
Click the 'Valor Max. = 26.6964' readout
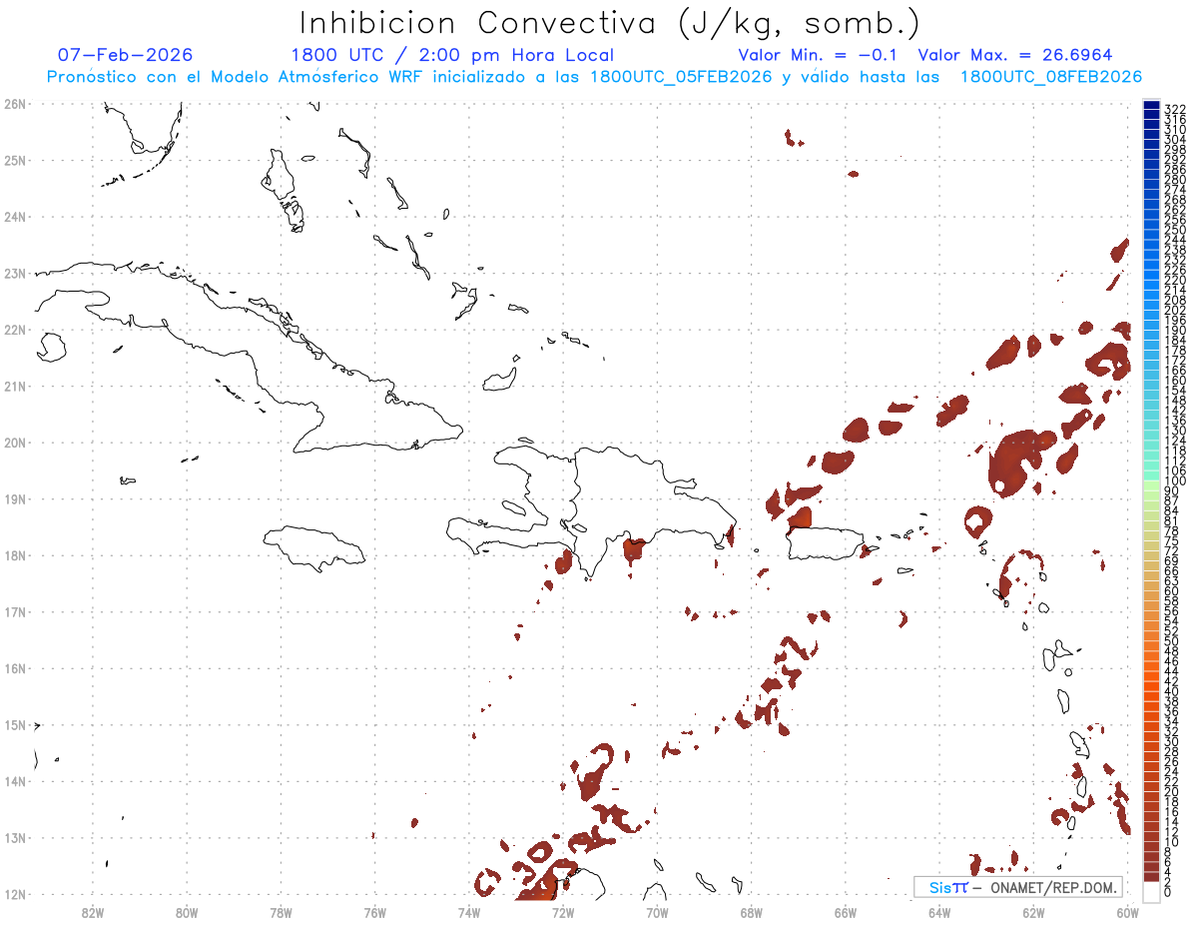point(1015,55)
